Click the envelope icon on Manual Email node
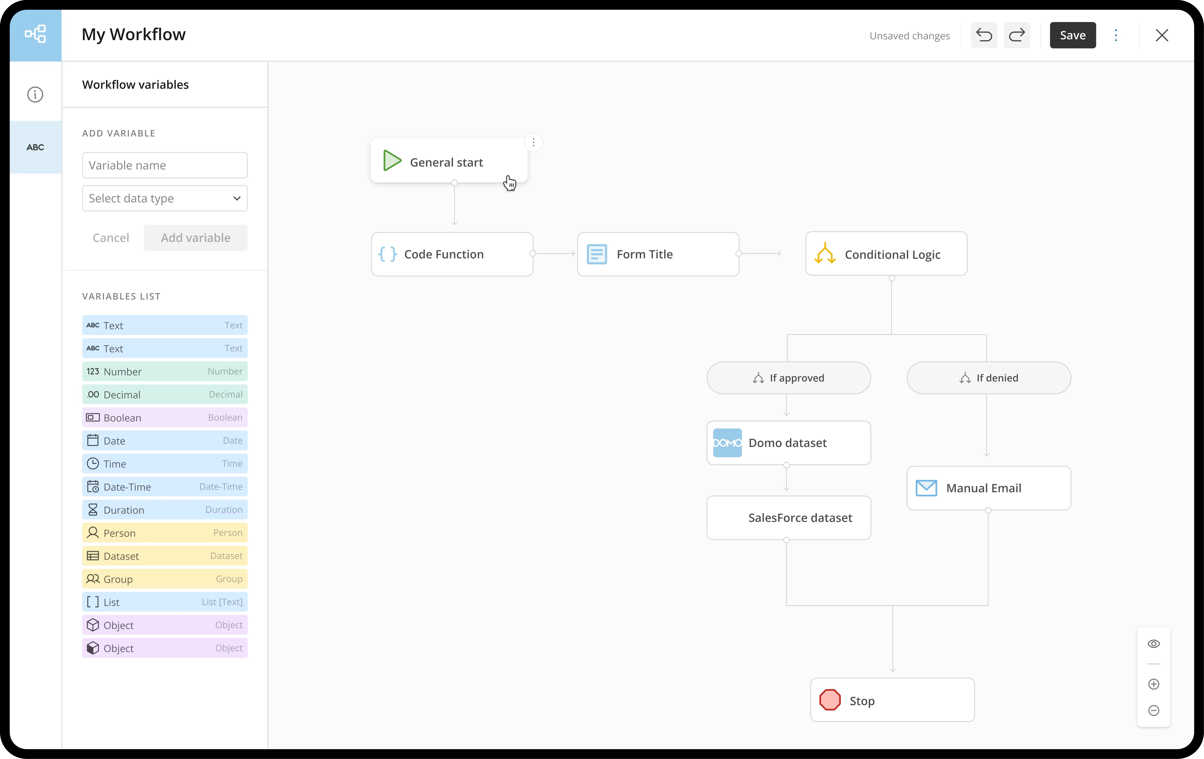 click(926, 488)
